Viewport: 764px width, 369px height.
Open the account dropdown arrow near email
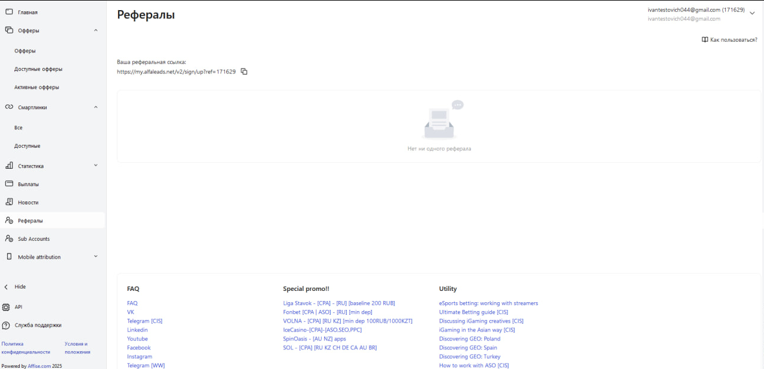[752, 14]
